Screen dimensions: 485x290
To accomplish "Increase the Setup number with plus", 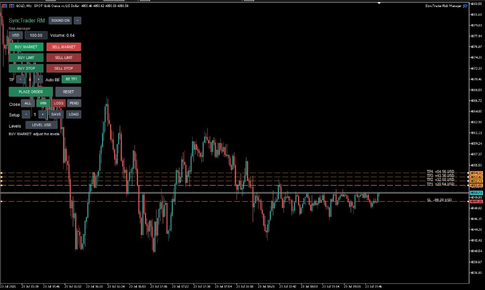I will [x=42, y=114].
